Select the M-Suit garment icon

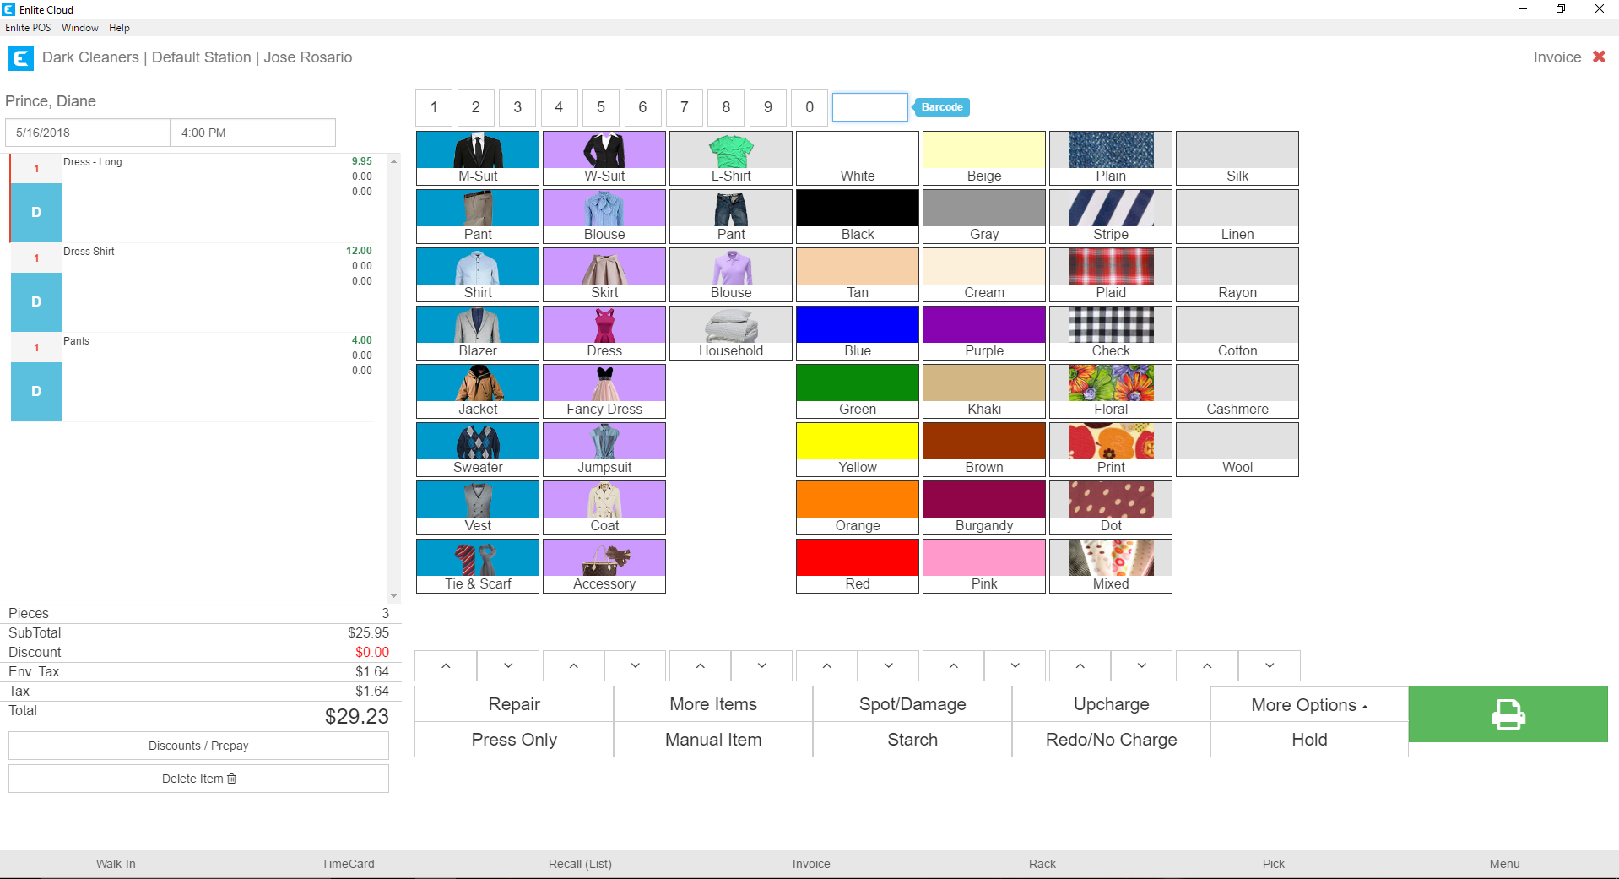tap(478, 158)
